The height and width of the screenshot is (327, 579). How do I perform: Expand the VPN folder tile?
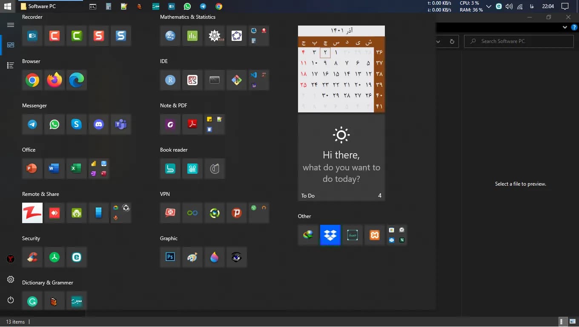tap(259, 213)
